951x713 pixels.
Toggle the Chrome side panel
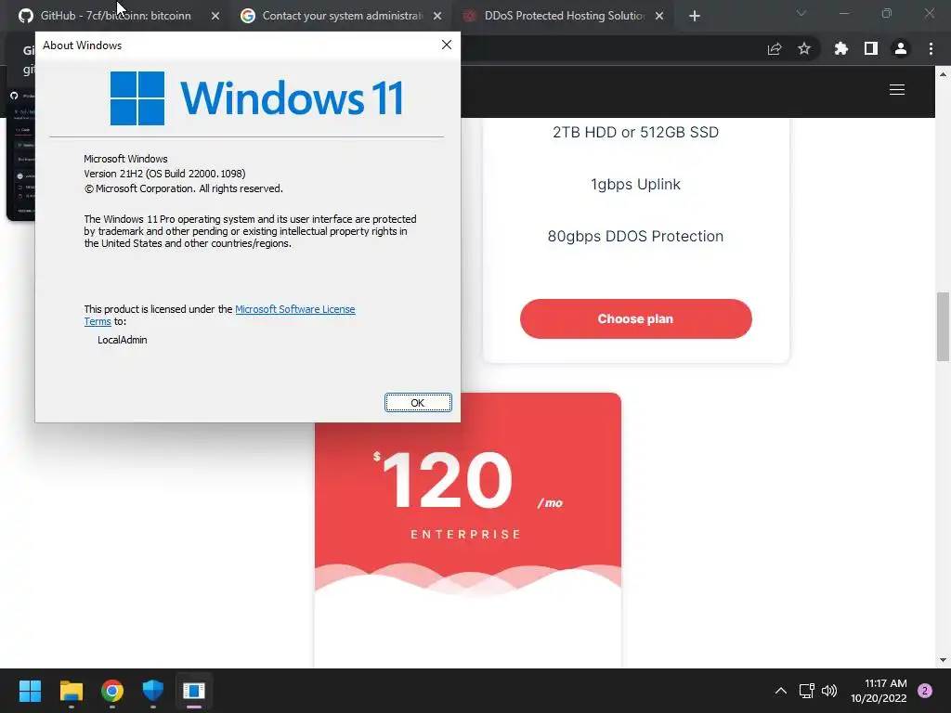click(x=871, y=48)
